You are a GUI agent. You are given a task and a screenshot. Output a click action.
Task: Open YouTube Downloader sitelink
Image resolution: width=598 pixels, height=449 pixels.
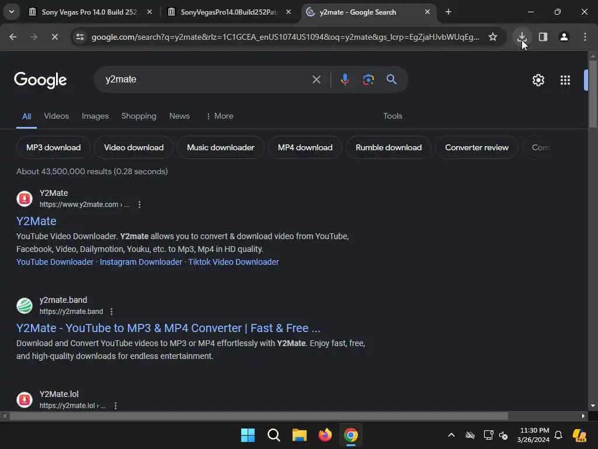pos(55,263)
